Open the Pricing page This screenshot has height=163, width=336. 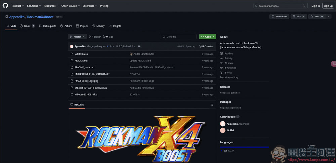104,6
